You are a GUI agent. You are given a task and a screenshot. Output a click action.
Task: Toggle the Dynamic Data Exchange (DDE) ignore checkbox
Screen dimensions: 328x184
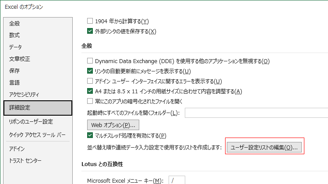point(90,61)
